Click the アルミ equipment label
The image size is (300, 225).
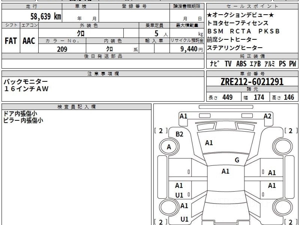tap(270, 64)
